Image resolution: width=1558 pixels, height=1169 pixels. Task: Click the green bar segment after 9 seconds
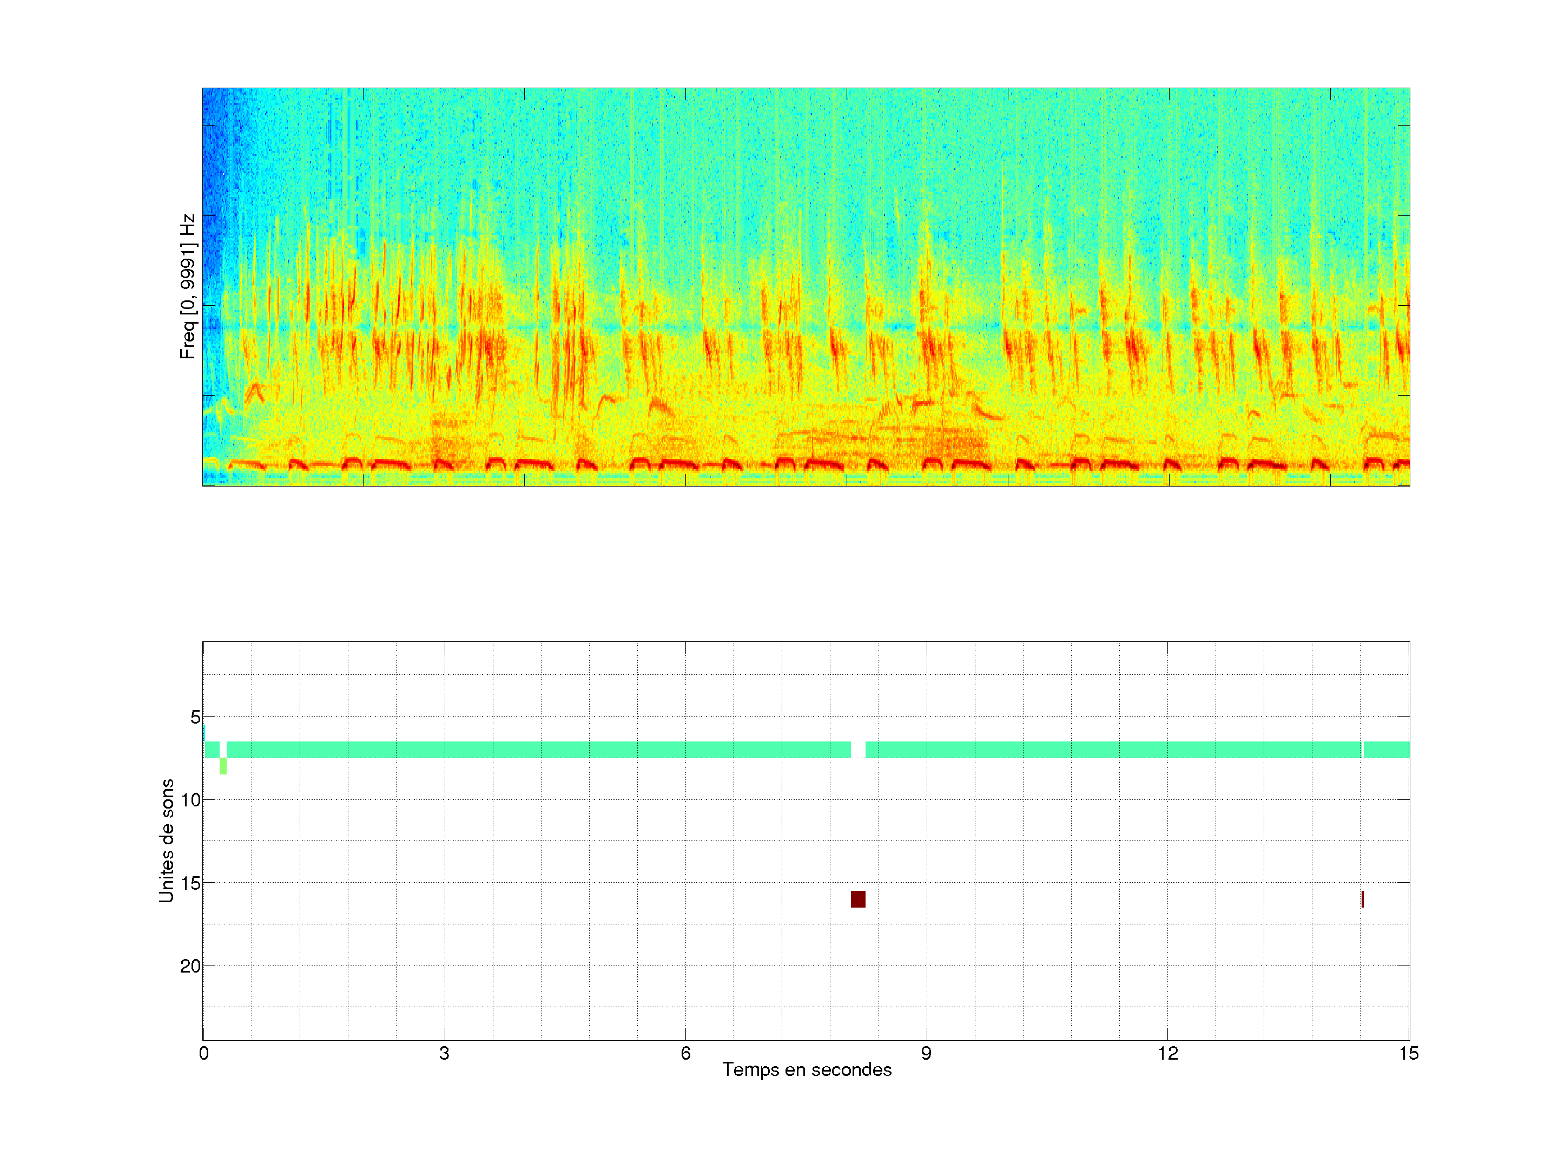point(1113,749)
